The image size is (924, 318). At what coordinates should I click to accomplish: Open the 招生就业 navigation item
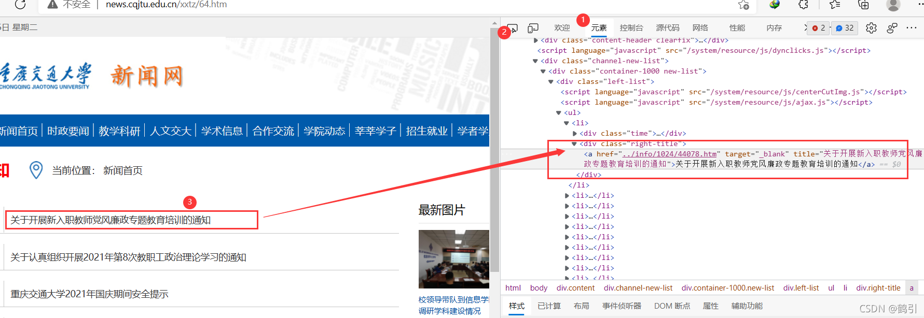pyautogui.click(x=427, y=131)
